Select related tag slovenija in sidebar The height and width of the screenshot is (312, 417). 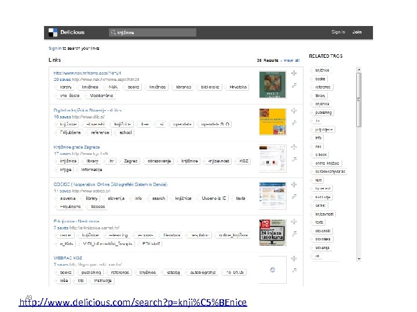click(x=321, y=248)
